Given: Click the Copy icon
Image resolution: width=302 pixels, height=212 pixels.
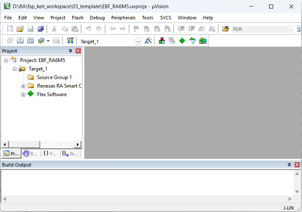Looking at the screenshot, I should pyautogui.click(x=64, y=29).
